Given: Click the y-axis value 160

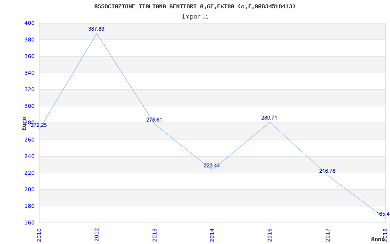Looking at the screenshot, I should coord(29,223).
